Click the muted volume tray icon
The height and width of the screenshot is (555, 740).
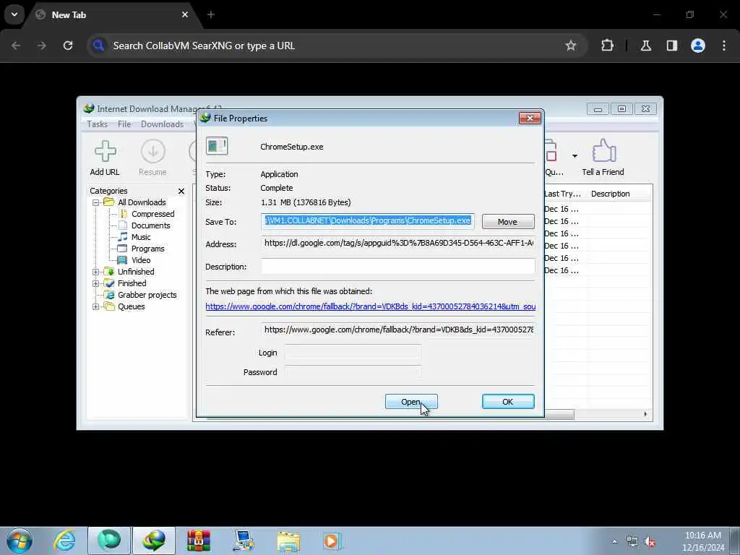point(650,542)
